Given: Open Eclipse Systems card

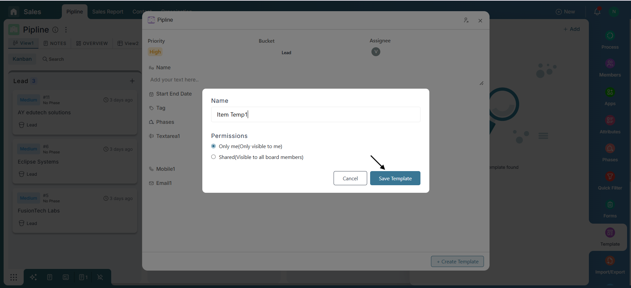Looking at the screenshot, I should click(75, 162).
